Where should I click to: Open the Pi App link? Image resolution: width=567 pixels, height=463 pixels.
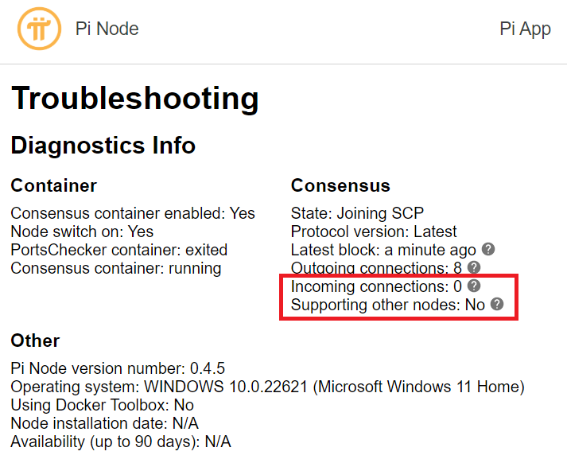(525, 29)
